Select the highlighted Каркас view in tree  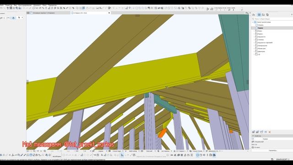[272, 28]
